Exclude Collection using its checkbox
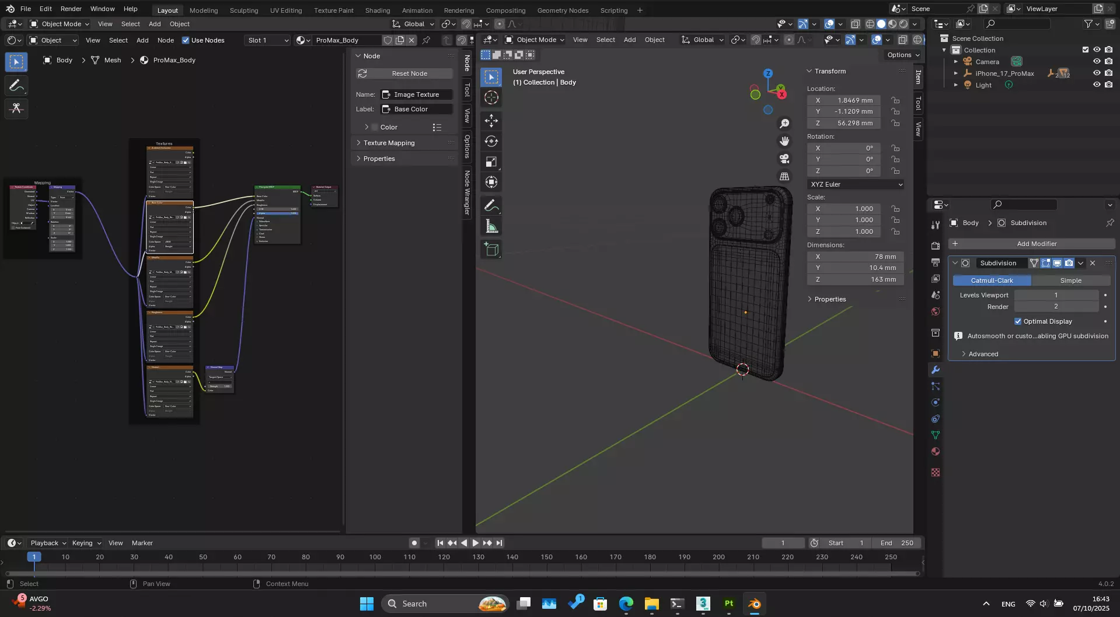1120x617 pixels. click(x=1086, y=50)
